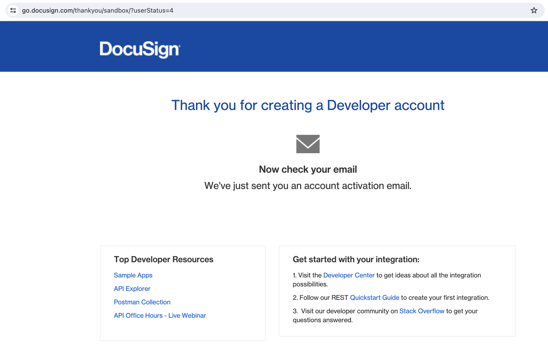The height and width of the screenshot is (357, 548).
Task: Open the Quickstart Guide link
Action: click(374, 298)
